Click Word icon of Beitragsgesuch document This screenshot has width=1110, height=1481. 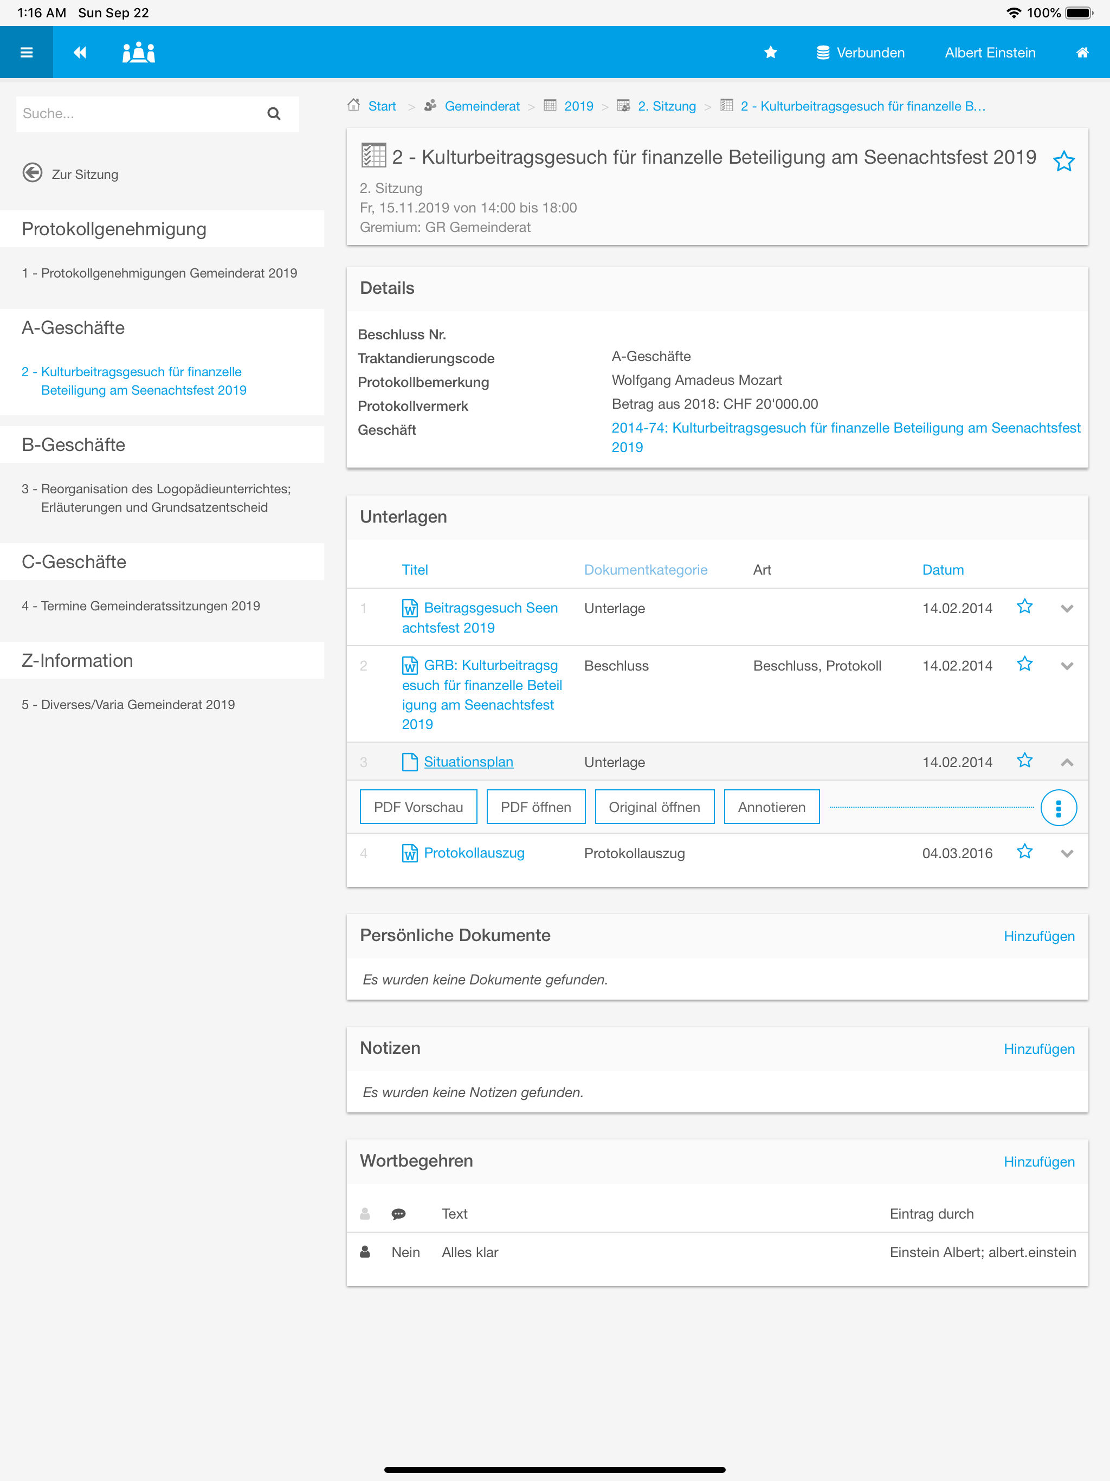tap(410, 608)
